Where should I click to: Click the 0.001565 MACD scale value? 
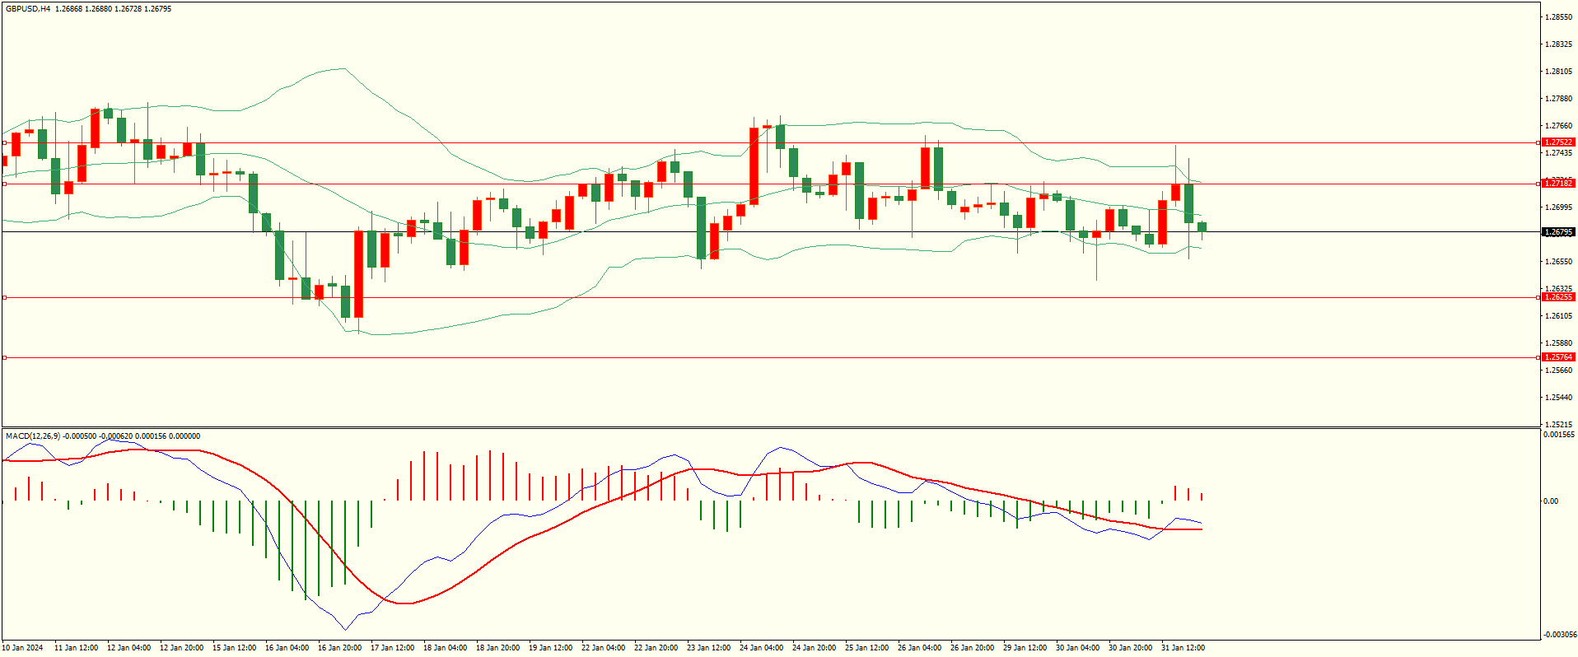point(1559,435)
